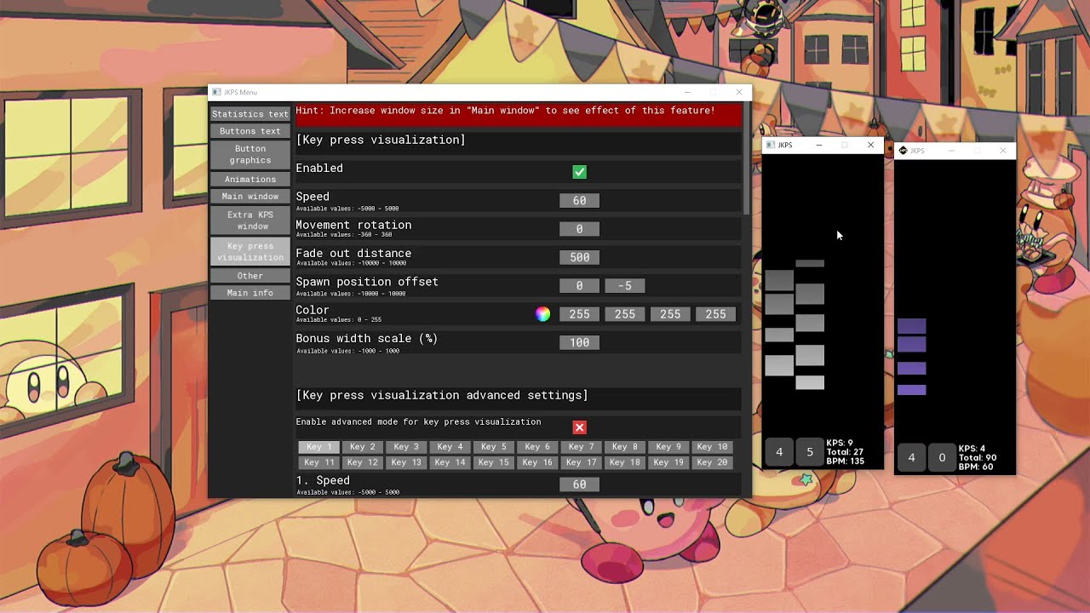Switch to the Main window section
This screenshot has width=1090, height=613.
[250, 197]
